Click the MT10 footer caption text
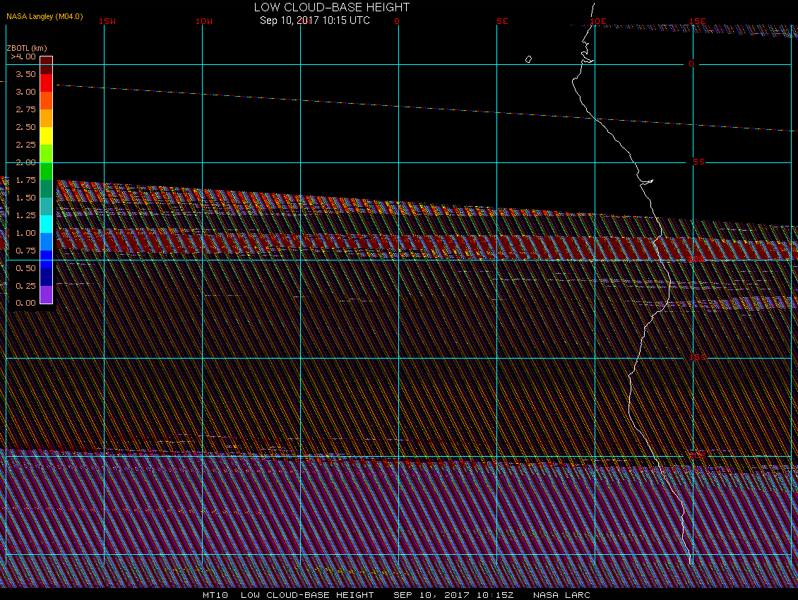The height and width of the screenshot is (600, 798). tap(215, 595)
